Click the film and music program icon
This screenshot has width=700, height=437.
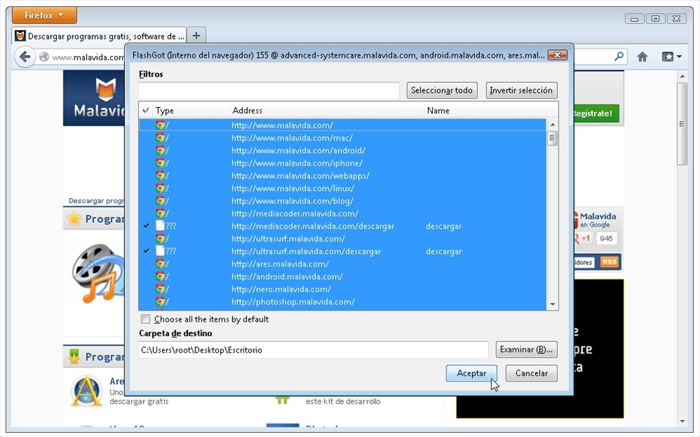click(97, 273)
